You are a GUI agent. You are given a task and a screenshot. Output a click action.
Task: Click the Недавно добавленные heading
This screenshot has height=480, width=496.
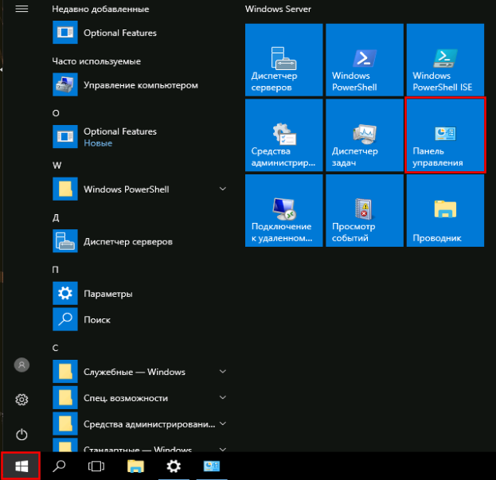click(100, 9)
